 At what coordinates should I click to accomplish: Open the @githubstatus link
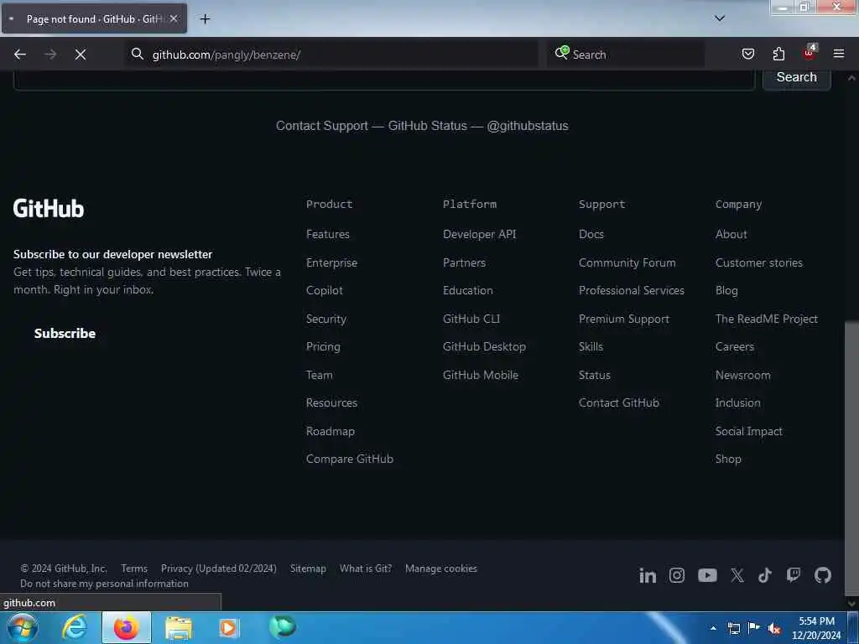[x=528, y=126]
